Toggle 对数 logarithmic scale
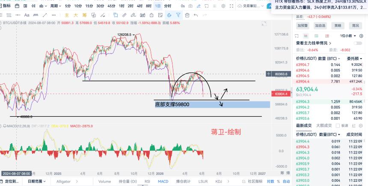This screenshot has width=368, height=186. pos(270,181)
